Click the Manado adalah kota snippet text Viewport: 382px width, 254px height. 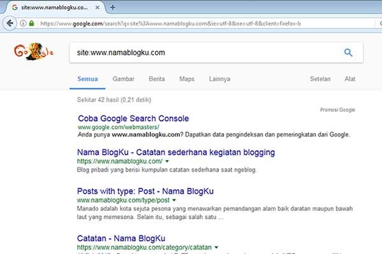215,213
